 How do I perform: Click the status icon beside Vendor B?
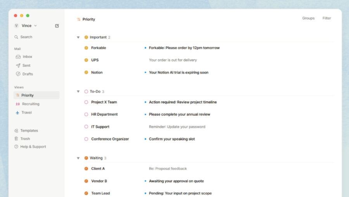(x=86, y=181)
